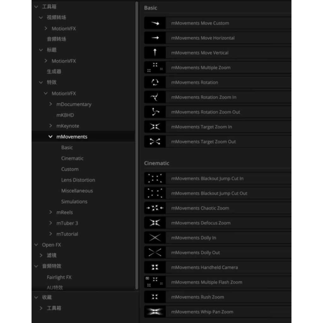Pick the Blackout Jump Cut In icon

[155, 179]
